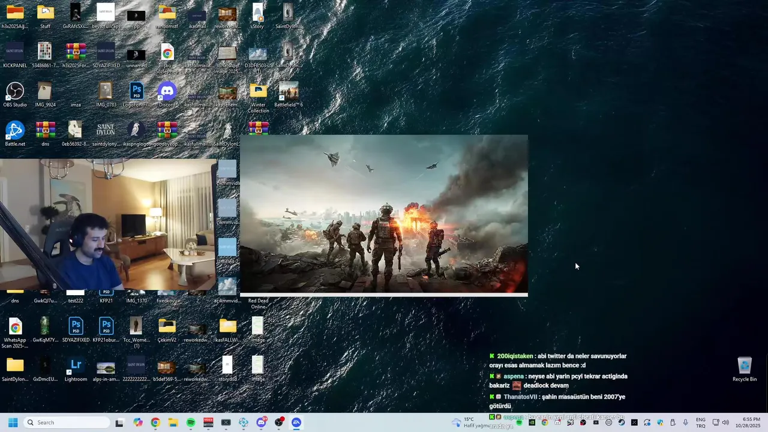
Task: Open Voicemeeter from taskbar
Action: (x=208, y=422)
